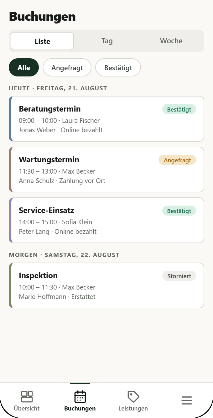The height and width of the screenshot is (418, 213).
Task: Select the Alle filter chip
Action: point(24,67)
